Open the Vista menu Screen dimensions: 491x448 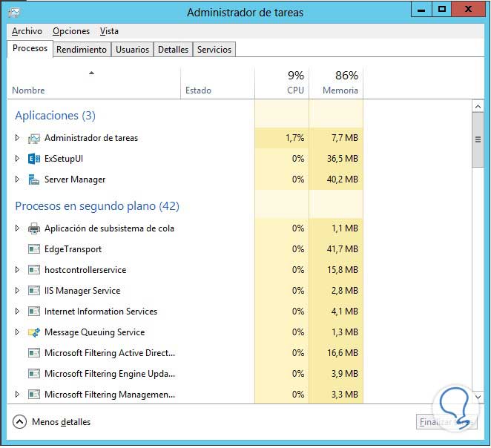(109, 31)
